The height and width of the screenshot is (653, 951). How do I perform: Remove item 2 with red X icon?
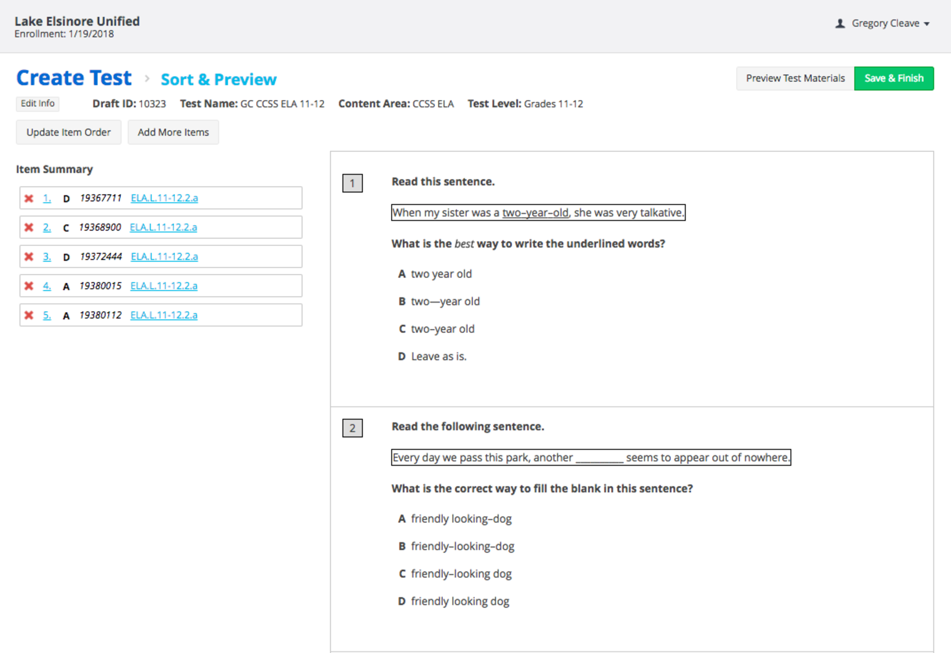(x=29, y=228)
